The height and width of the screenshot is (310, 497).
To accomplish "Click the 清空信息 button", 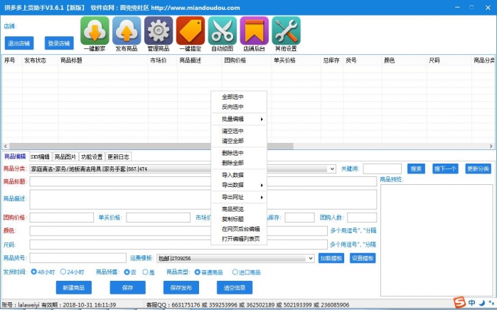I will pos(235,287).
